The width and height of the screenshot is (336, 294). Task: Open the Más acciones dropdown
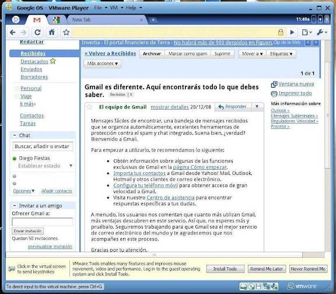(x=103, y=64)
